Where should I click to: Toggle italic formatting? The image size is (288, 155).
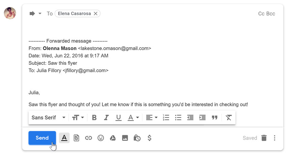[106, 117]
